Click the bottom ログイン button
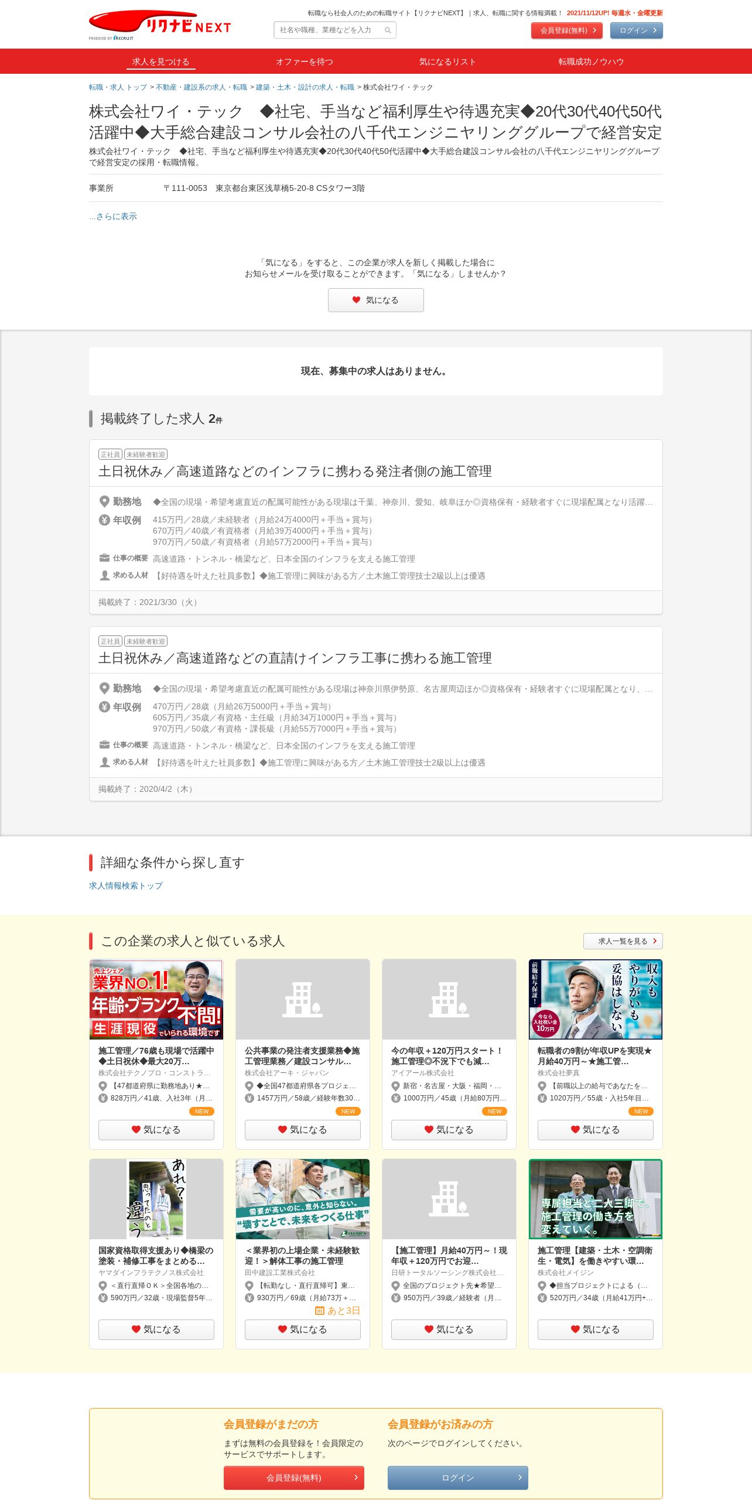This screenshot has height=1504, width=752. click(458, 1478)
